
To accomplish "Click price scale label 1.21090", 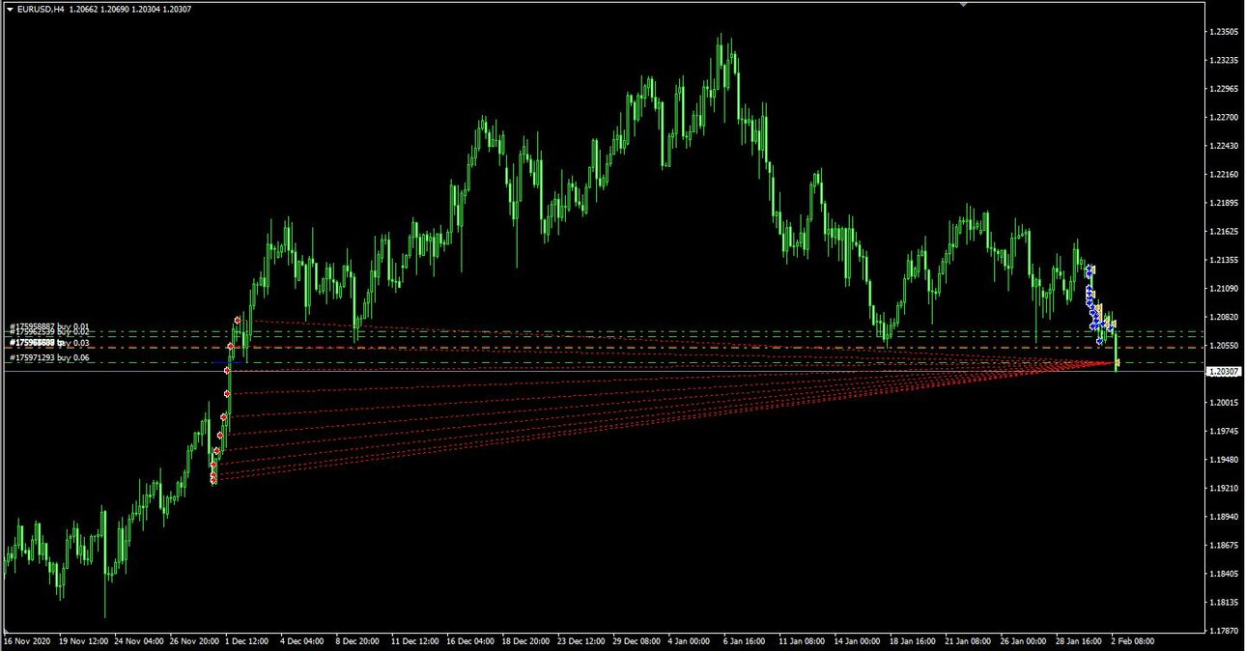I will click(x=1224, y=288).
